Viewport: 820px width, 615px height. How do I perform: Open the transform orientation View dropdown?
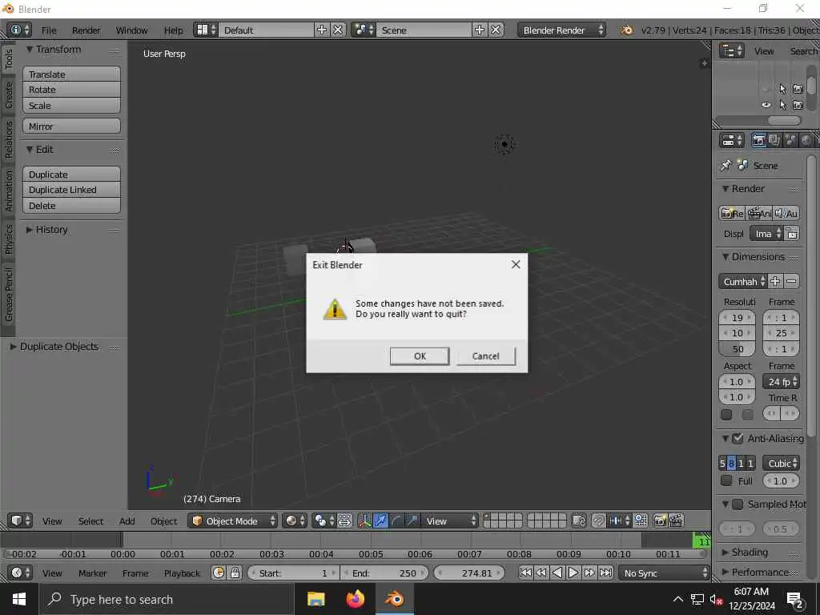click(x=450, y=521)
